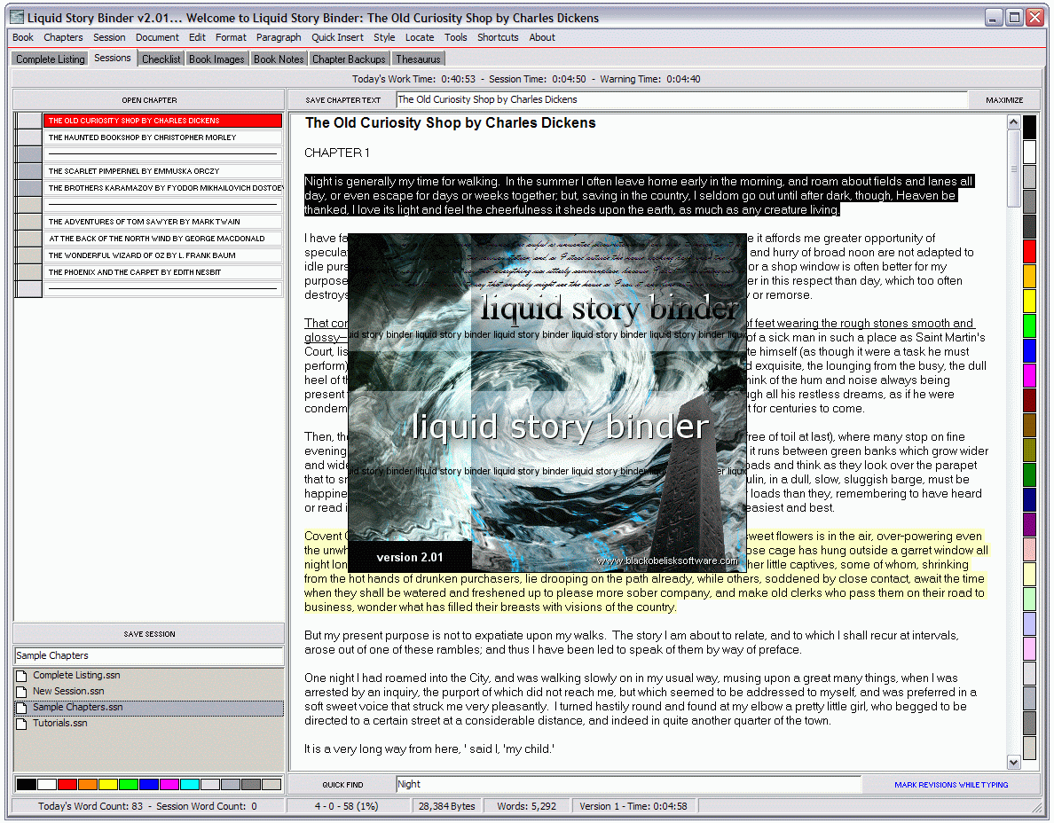1054x823 pixels.
Task: Click the chapter title input field
Action: (681, 100)
